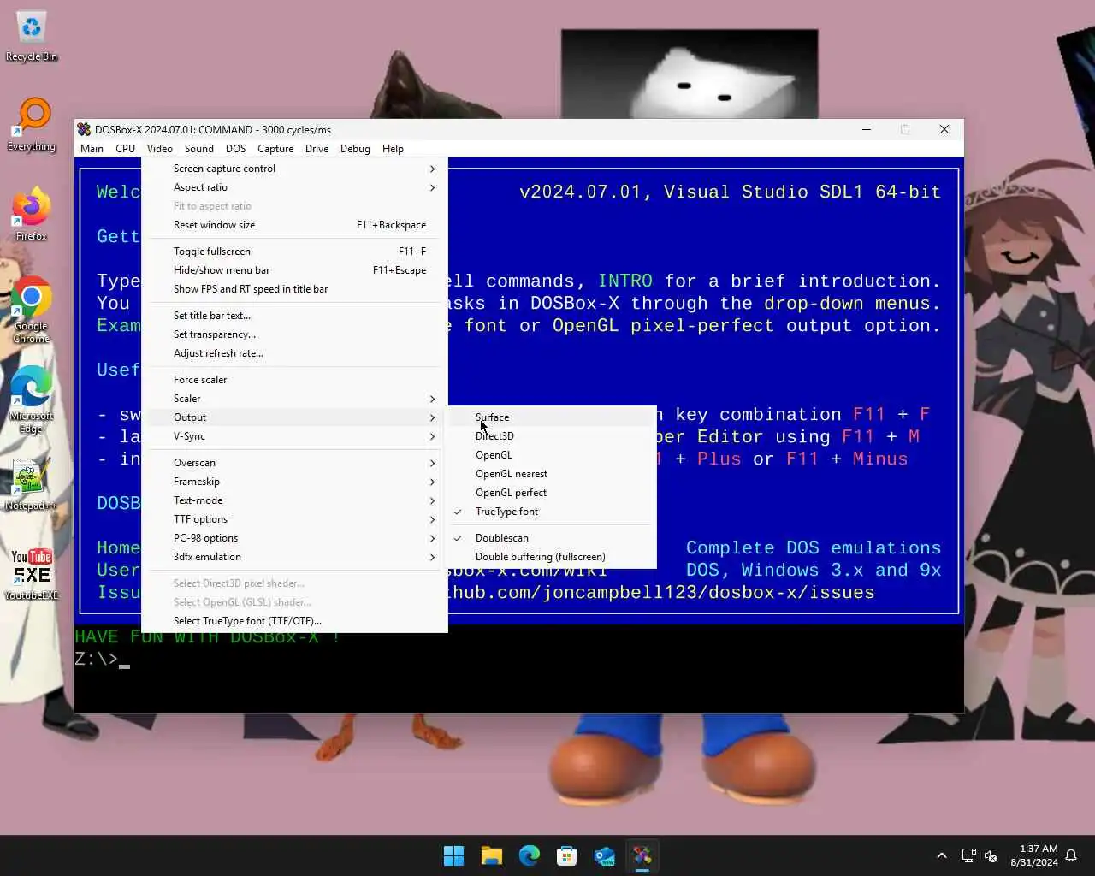Select OpenGL nearest output mode
This screenshot has height=876, width=1095.
553,474
